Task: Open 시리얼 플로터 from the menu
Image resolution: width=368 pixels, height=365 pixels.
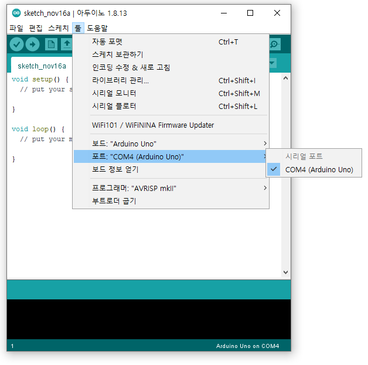Action: [171, 106]
